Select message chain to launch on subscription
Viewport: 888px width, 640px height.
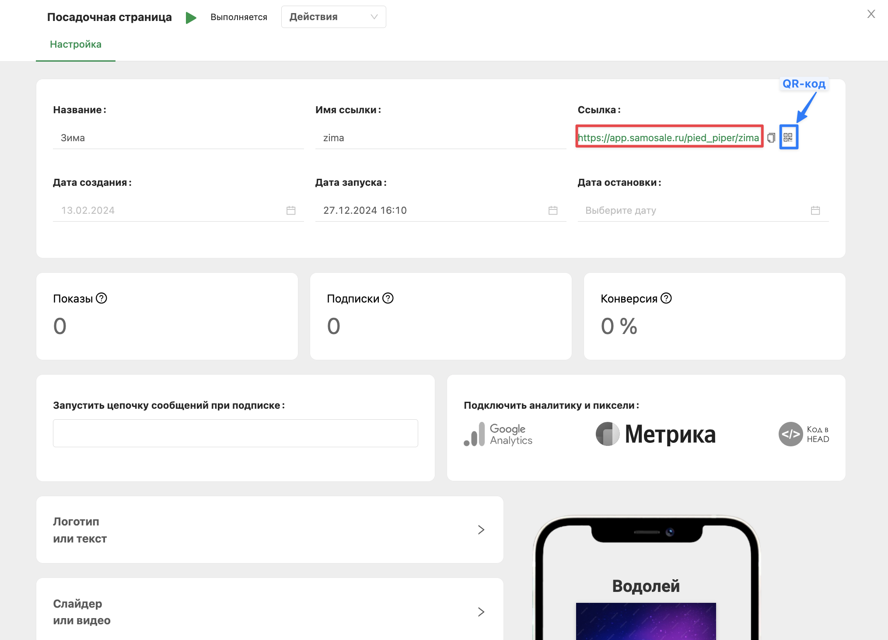coord(235,433)
